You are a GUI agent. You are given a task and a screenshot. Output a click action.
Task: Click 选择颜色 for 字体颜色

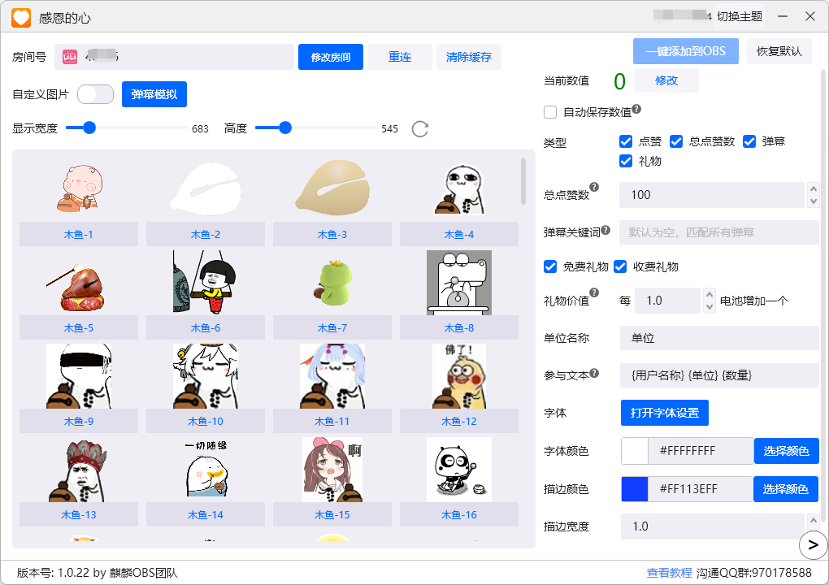pos(786,451)
